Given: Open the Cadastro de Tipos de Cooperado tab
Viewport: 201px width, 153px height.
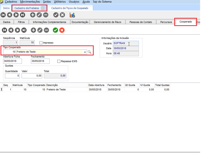Looking at the screenshot, I should point(70,8).
